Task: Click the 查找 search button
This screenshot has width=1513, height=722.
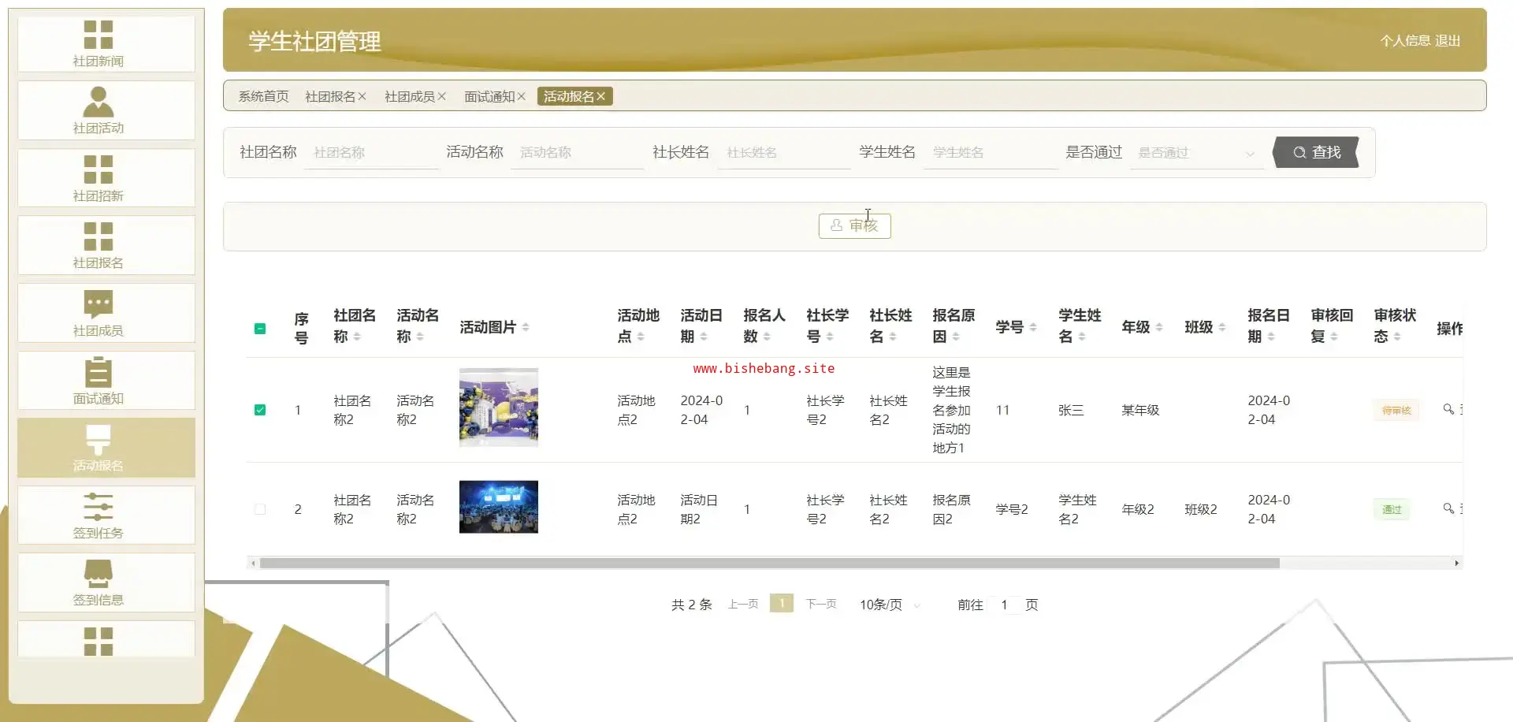Action: (x=1316, y=152)
